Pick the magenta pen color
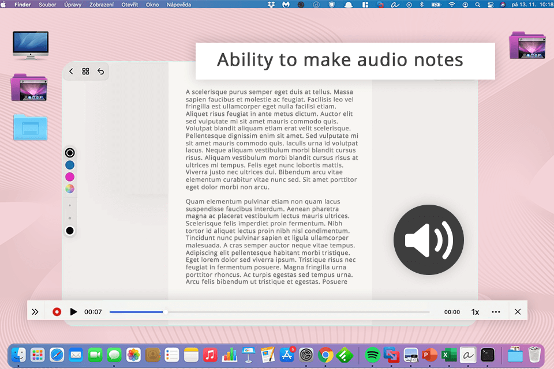This screenshot has width=554, height=369. [70, 176]
